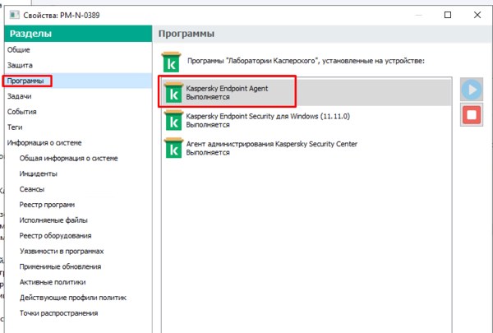Open the Инциденты subsection

[39, 173]
